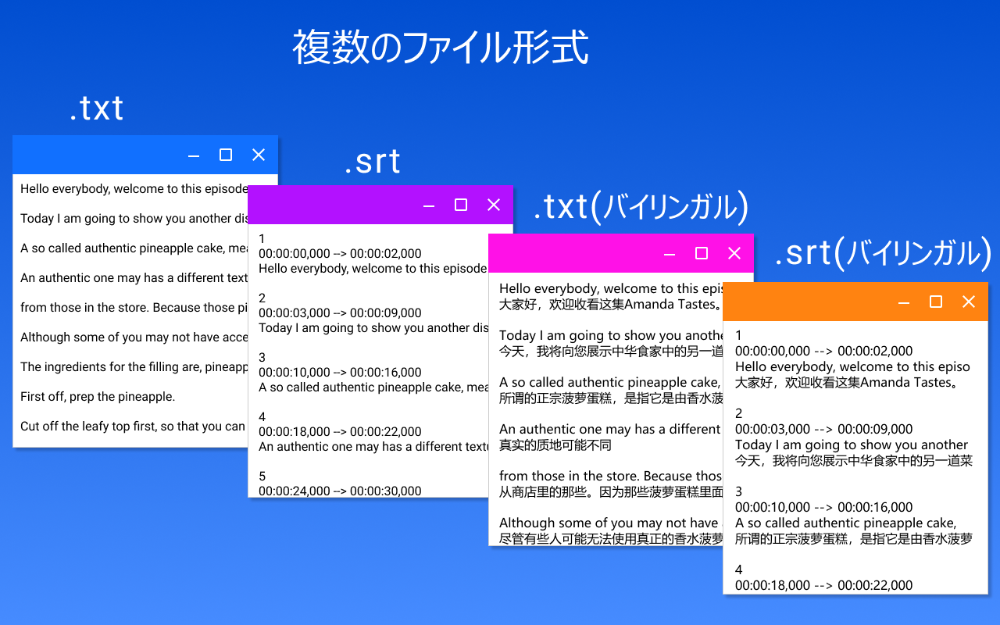Click 'Hello everybody' subtitle in purple .srt window
This screenshot has height=625, width=1000.
(373, 269)
